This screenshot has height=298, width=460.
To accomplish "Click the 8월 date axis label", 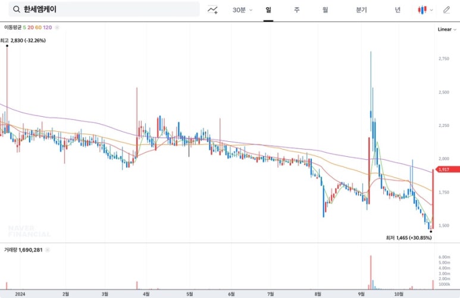I will click(x=318, y=294).
